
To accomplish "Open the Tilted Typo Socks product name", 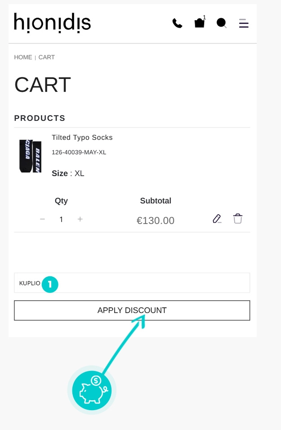I will (82, 137).
